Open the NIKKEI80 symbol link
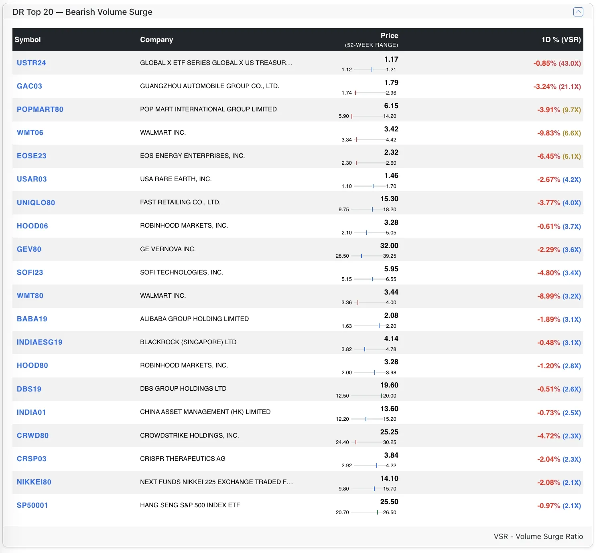Image resolution: width=597 pixels, height=553 pixels. click(x=34, y=482)
